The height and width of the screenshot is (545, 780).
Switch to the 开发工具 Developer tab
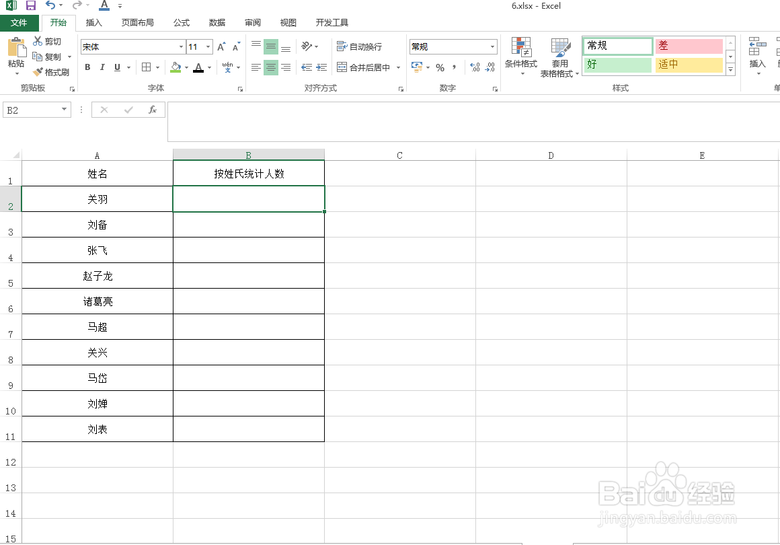point(331,23)
